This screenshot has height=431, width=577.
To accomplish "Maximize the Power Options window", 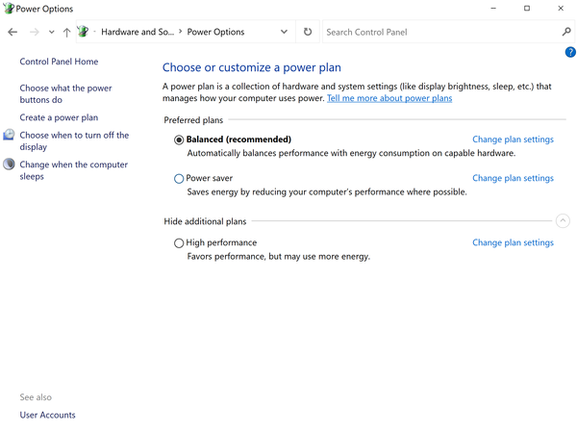I will click(x=527, y=8).
